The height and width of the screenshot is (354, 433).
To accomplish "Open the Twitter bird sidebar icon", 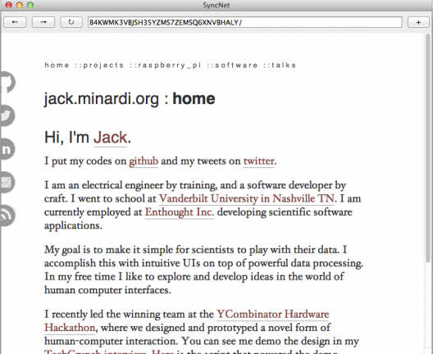I will pos(7,116).
